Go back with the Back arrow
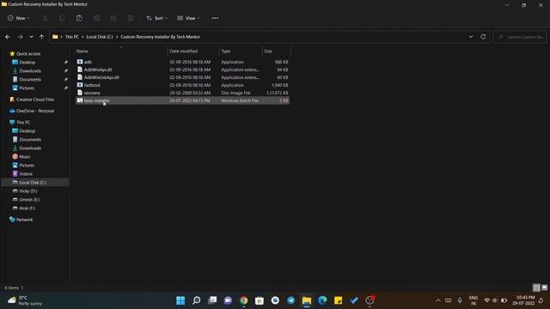The width and height of the screenshot is (550, 309). pos(8,37)
